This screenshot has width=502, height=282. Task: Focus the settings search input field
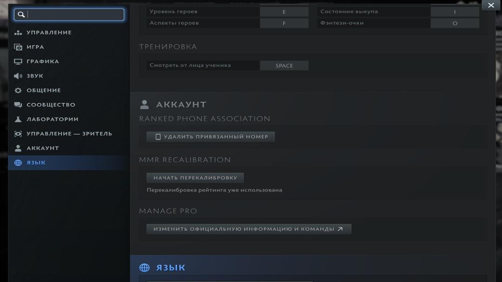click(x=69, y=14)
